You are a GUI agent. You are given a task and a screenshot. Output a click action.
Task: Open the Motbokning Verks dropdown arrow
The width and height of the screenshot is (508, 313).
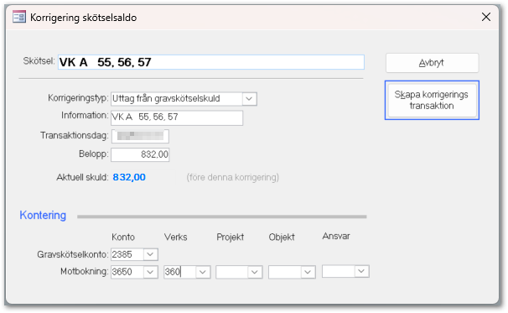coord(203,272)
